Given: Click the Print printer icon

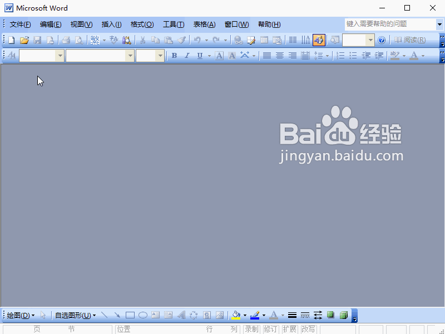Looking at the screenshot, I should 66,40.
